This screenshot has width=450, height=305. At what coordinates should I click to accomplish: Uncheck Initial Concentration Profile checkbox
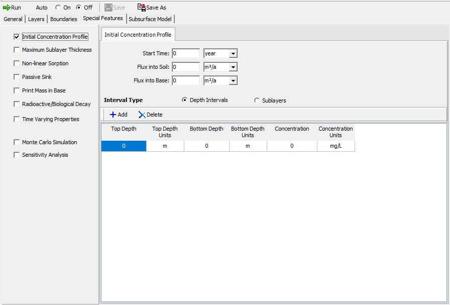pos(17,37)
